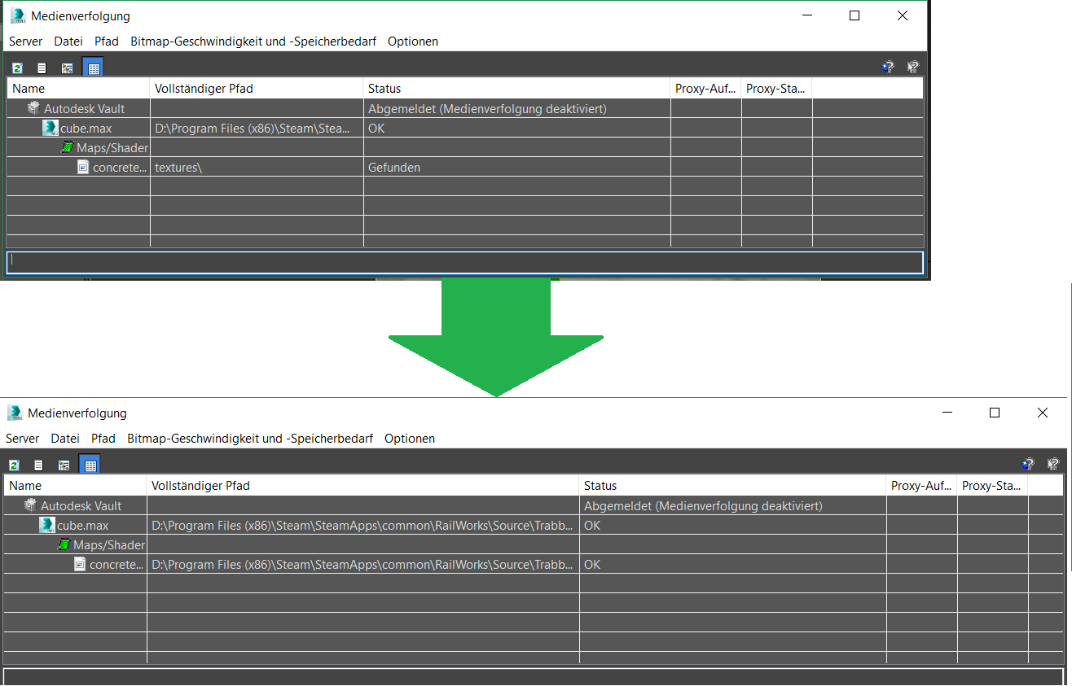Select Maps/Shader node in the lower window
This screenshot has width=1072, height=686.
(108, 545)
